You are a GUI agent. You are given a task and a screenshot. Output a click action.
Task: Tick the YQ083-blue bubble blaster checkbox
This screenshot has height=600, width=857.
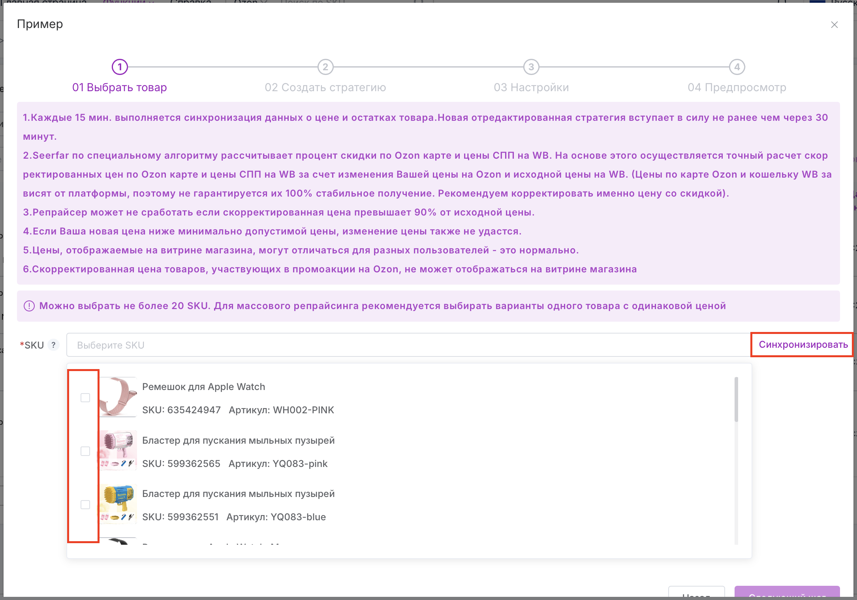tap(85, 504)
